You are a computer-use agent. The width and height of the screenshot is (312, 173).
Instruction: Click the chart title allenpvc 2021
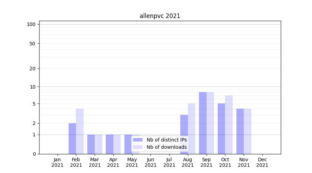[x=160, y=16]
